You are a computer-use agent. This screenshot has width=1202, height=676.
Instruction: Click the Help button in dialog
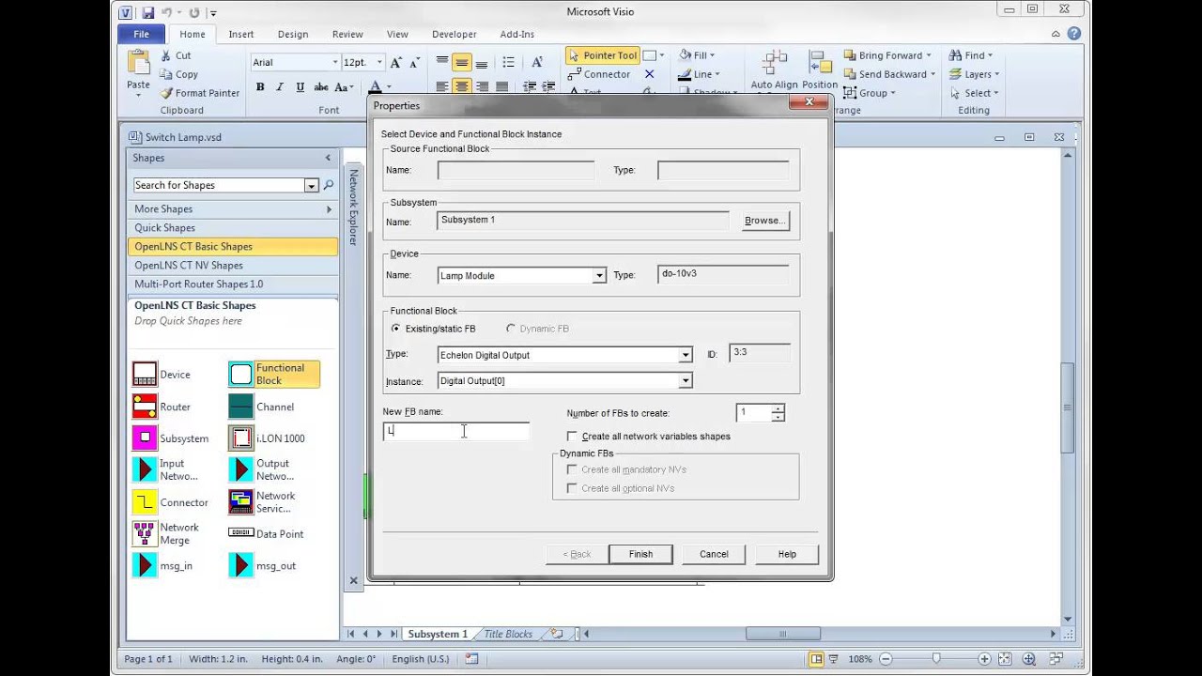coord(787,554)
